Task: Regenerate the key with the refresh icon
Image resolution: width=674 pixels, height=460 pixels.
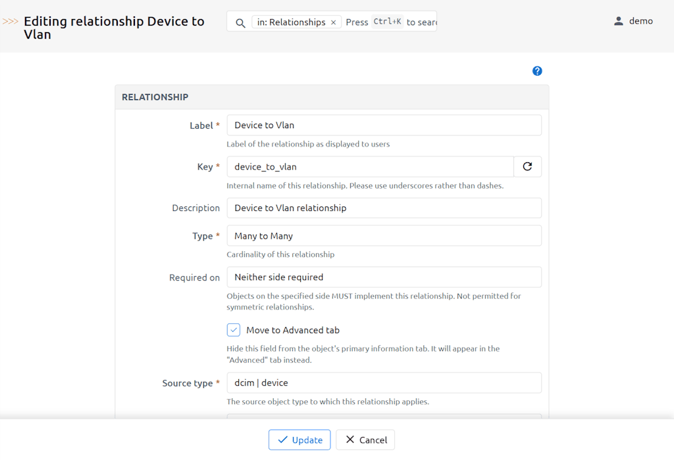Action: click(527, 167)
